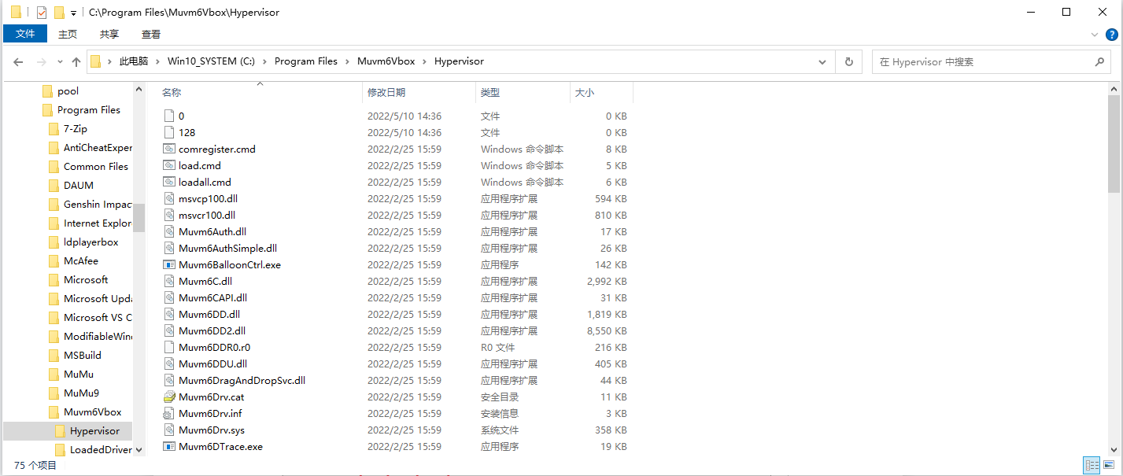
Task: Switch to details view in the status bar
Action: (x=1092, y=466)
